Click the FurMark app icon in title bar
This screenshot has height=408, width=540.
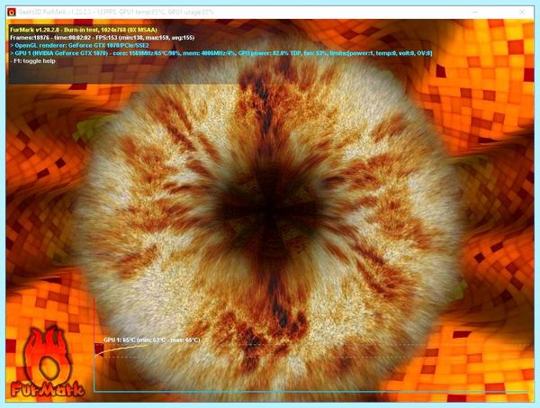(12, 12)
